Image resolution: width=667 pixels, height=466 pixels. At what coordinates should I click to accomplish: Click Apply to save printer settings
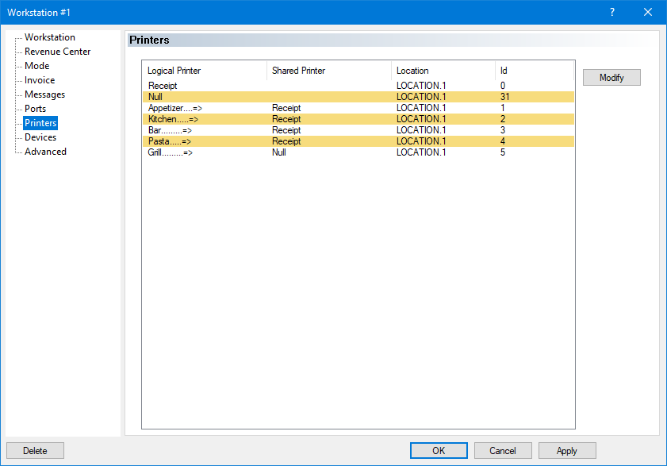pos(567,451)
